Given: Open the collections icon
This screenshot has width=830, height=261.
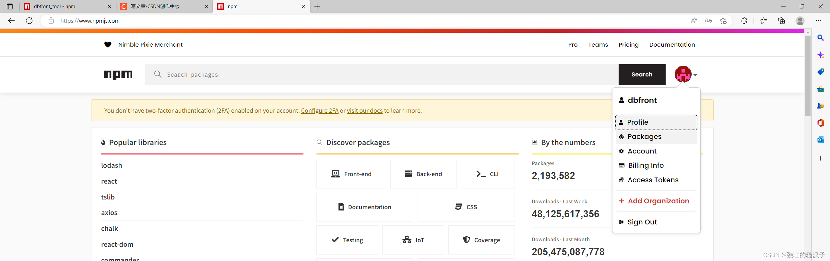Looking at the screenshot, I should [x=781, y=21].
